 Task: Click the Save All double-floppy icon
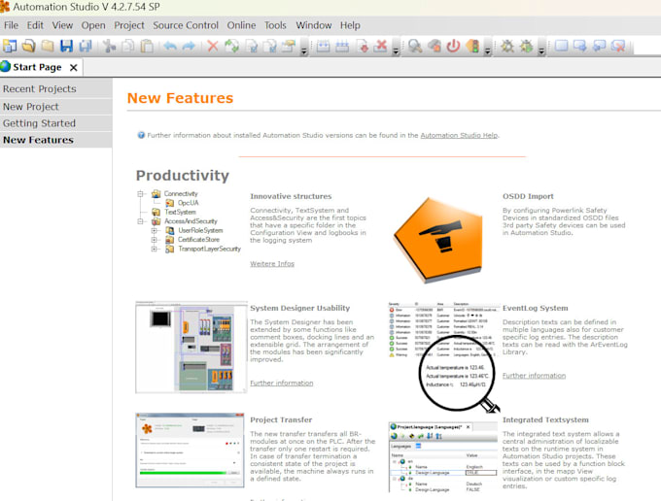tap(86, 46)
